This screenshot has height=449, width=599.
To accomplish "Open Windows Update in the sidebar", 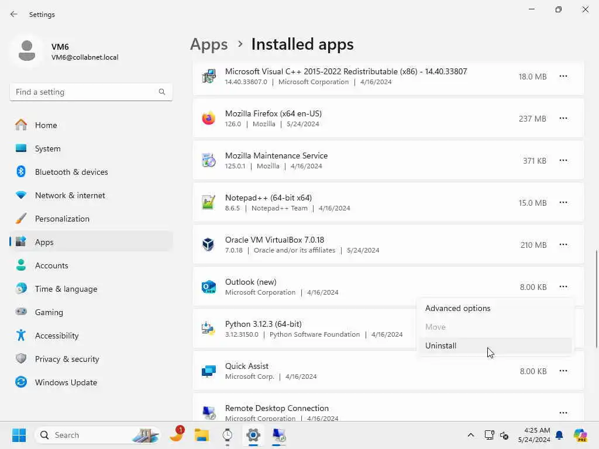I will tap(91, 382).
